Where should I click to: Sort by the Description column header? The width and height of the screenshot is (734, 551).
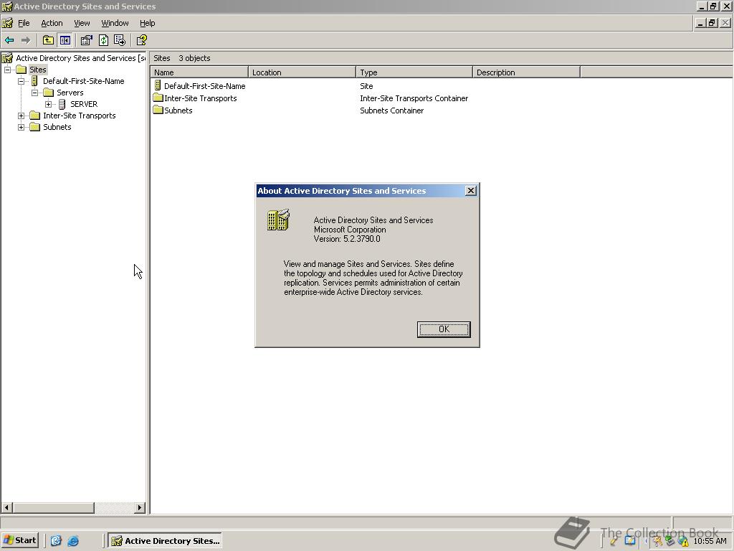527,72
